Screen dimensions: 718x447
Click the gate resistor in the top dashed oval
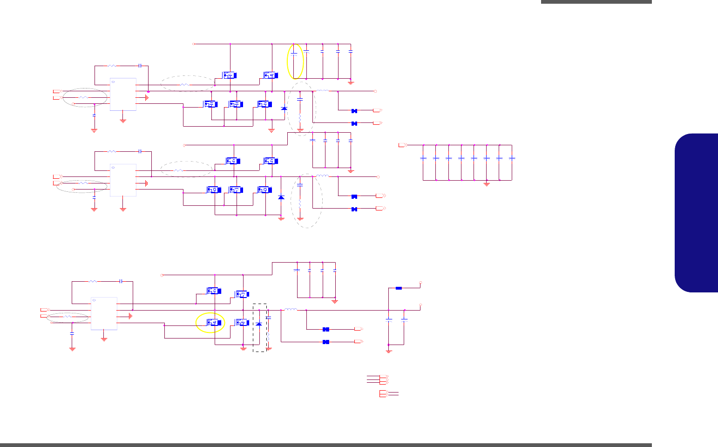184,85
